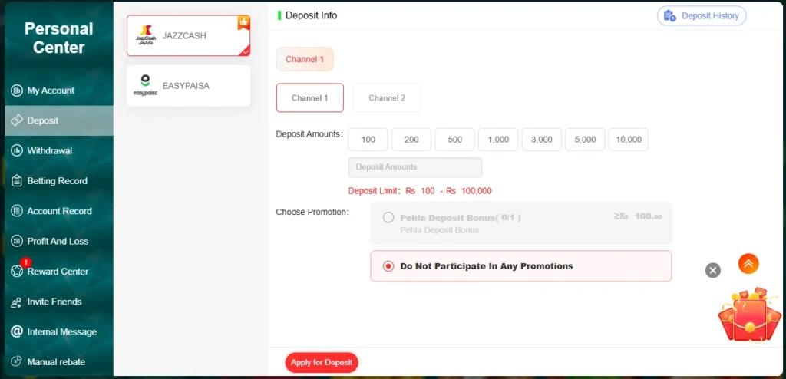This screenshot has width=786, height=379.
Task: Select the highlighted Channel 1 tab pill
Action: pyautogui.click(x=305, y=59)
